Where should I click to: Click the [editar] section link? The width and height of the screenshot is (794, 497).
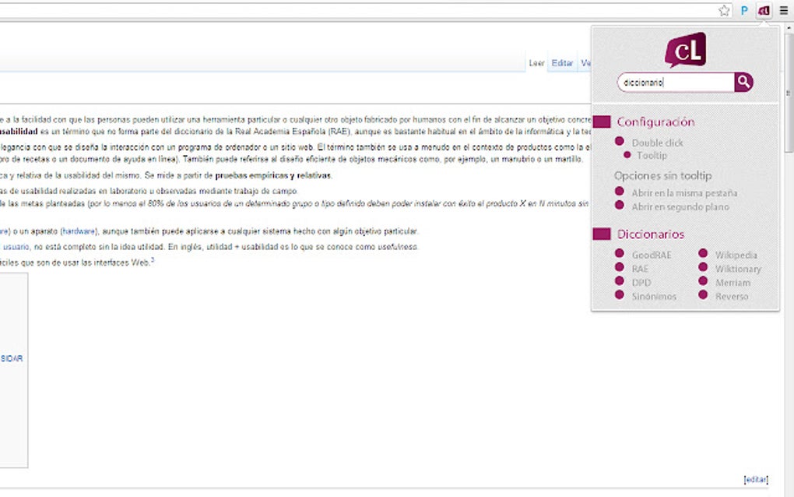(x=756, y=479)
